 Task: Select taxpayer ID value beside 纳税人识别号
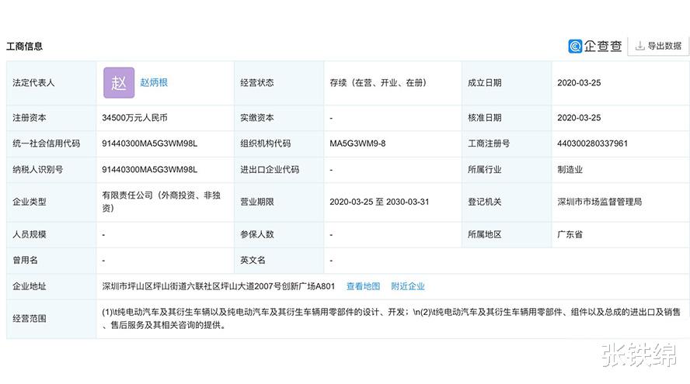point(150,170)
